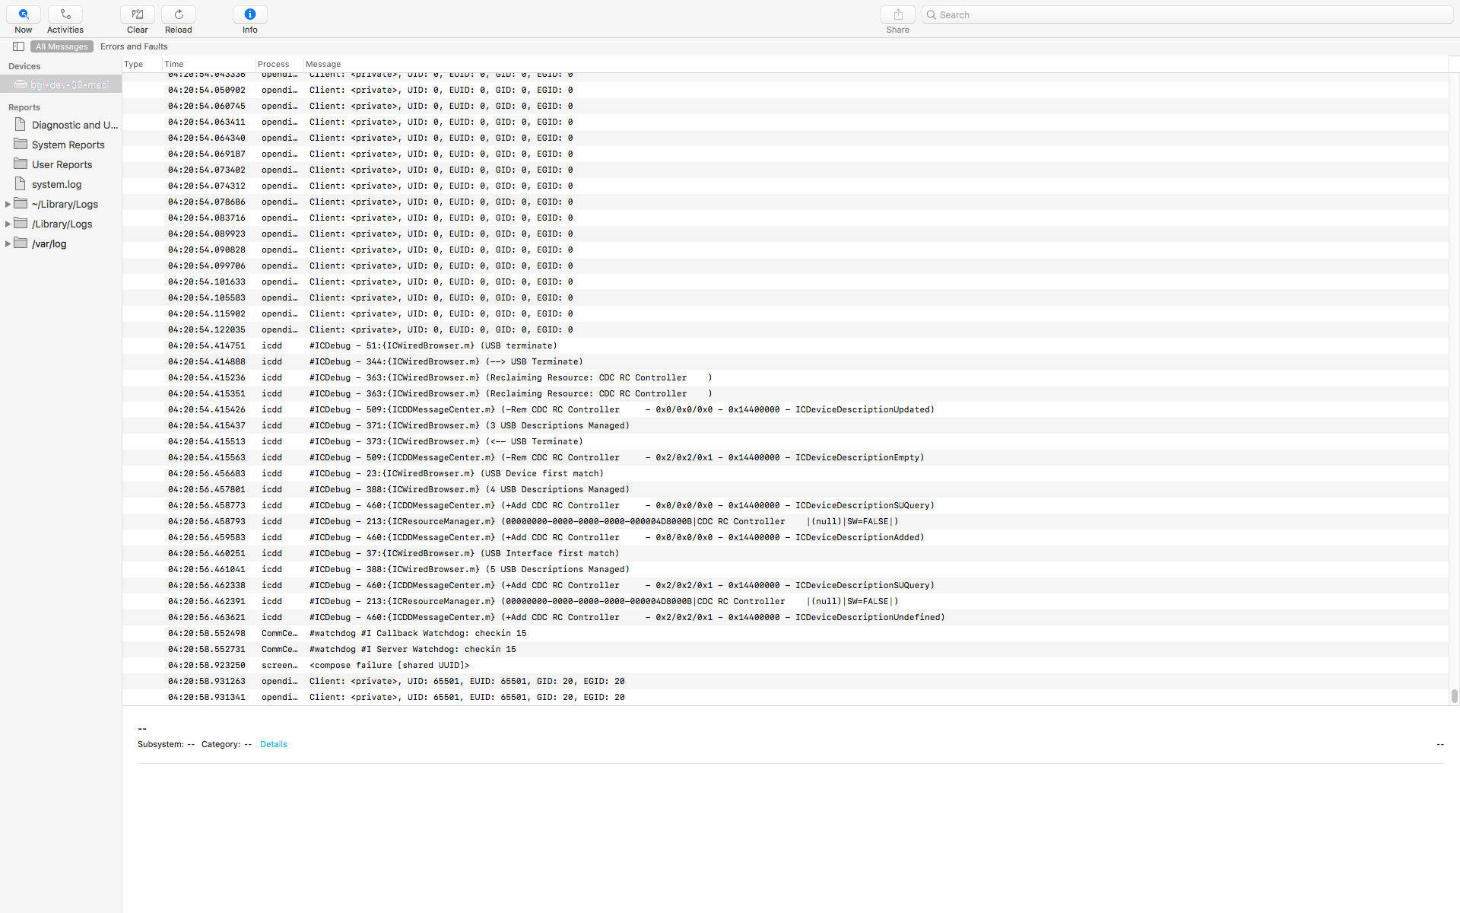1460x913 pixels.
Task: Click the vertical scrollbar thumb
Action: [x=1454, y=695]
